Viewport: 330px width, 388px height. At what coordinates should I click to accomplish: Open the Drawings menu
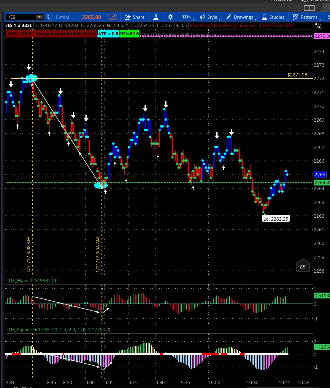[x=240, y=17]
